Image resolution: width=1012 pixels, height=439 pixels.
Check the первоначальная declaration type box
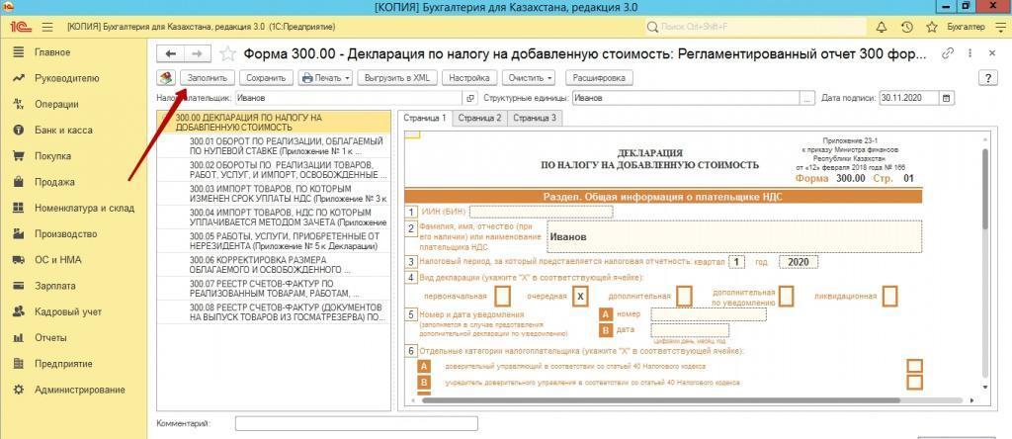(503, 296)
